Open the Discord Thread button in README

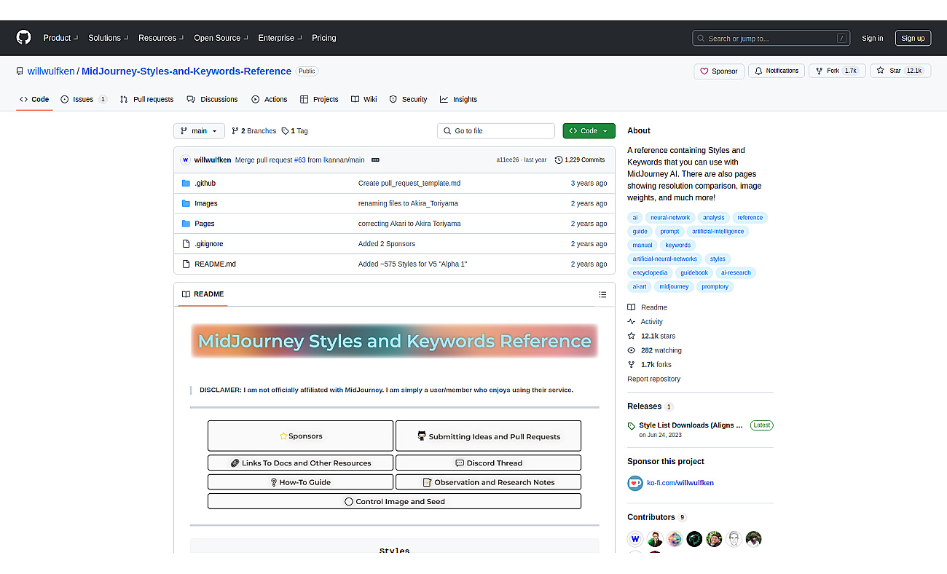488,463
